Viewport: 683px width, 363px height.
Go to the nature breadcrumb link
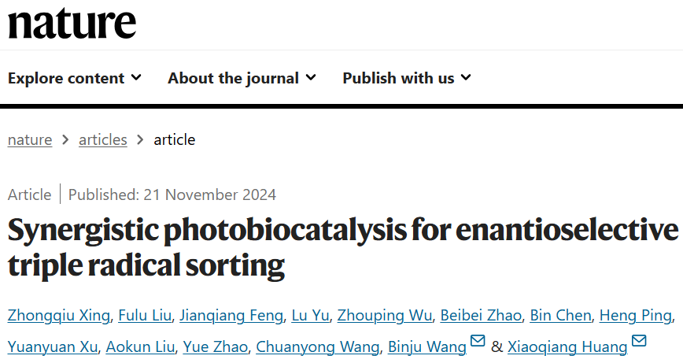pyautogui.click(x=30, y=140)
